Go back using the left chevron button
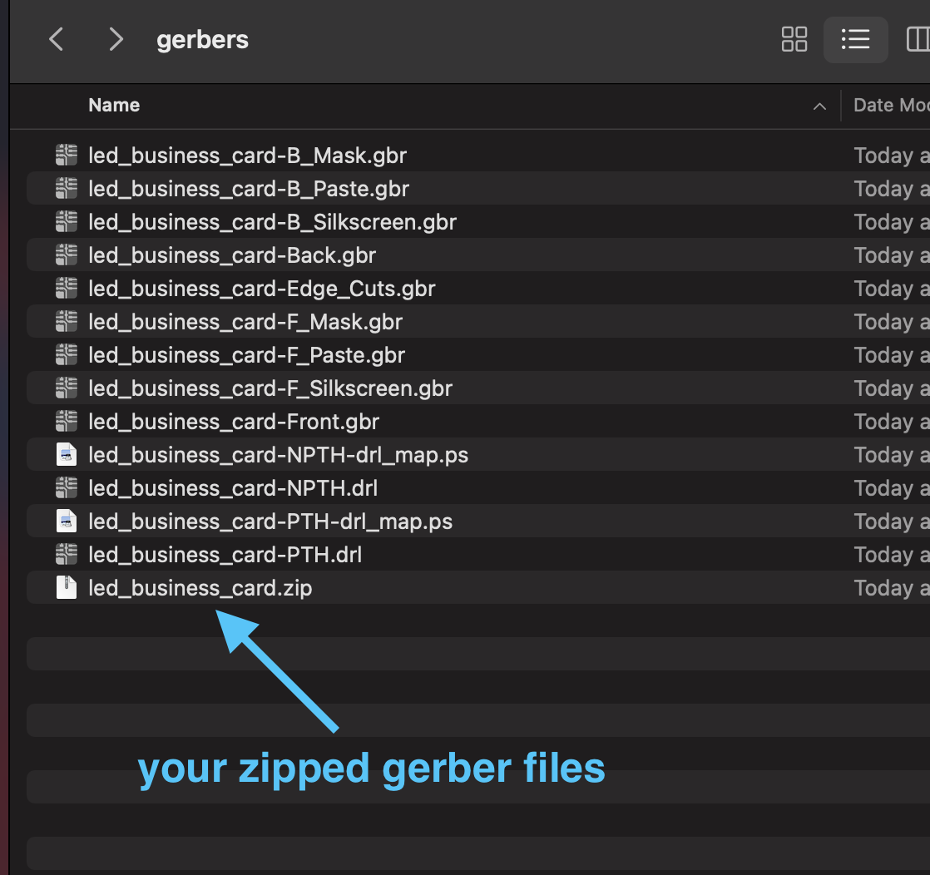This screenshot has width=930, height=875. (57, 40)
